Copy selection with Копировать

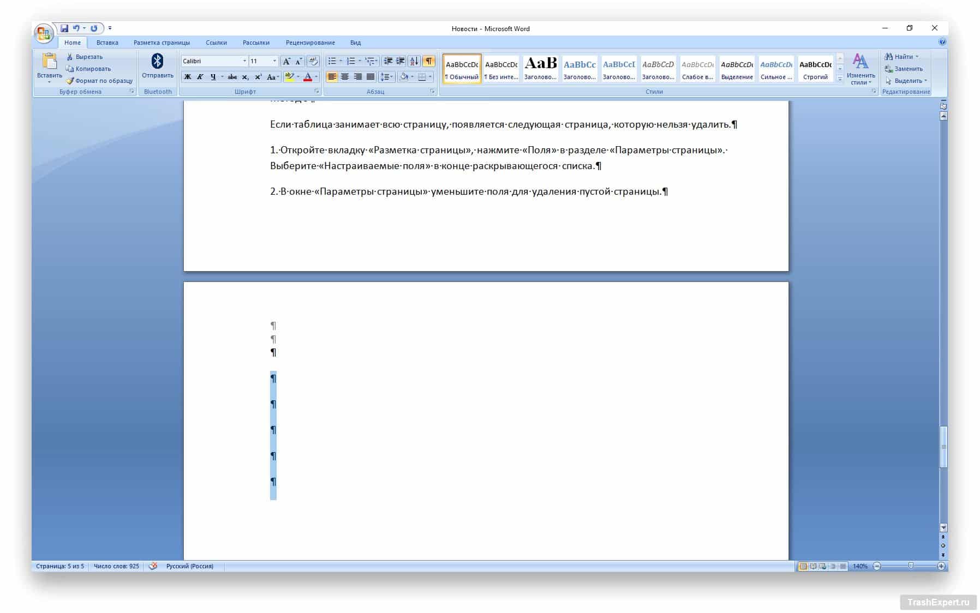pos(88,69)
